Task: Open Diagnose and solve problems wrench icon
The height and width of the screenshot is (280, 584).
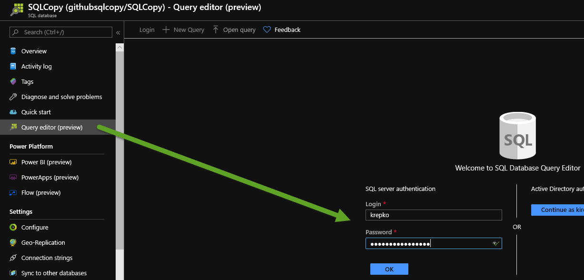Action: point(13,97)
